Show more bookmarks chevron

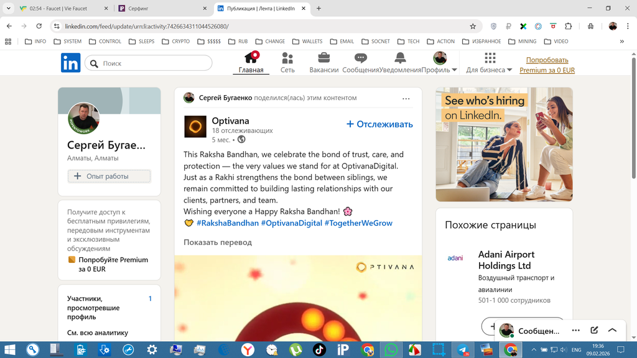pyautogui.click(x=621, y=42)
